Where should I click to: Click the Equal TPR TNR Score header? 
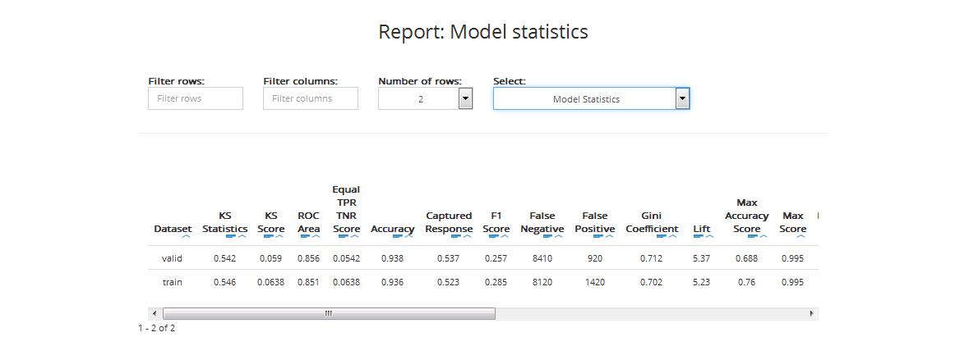[346, 209]
